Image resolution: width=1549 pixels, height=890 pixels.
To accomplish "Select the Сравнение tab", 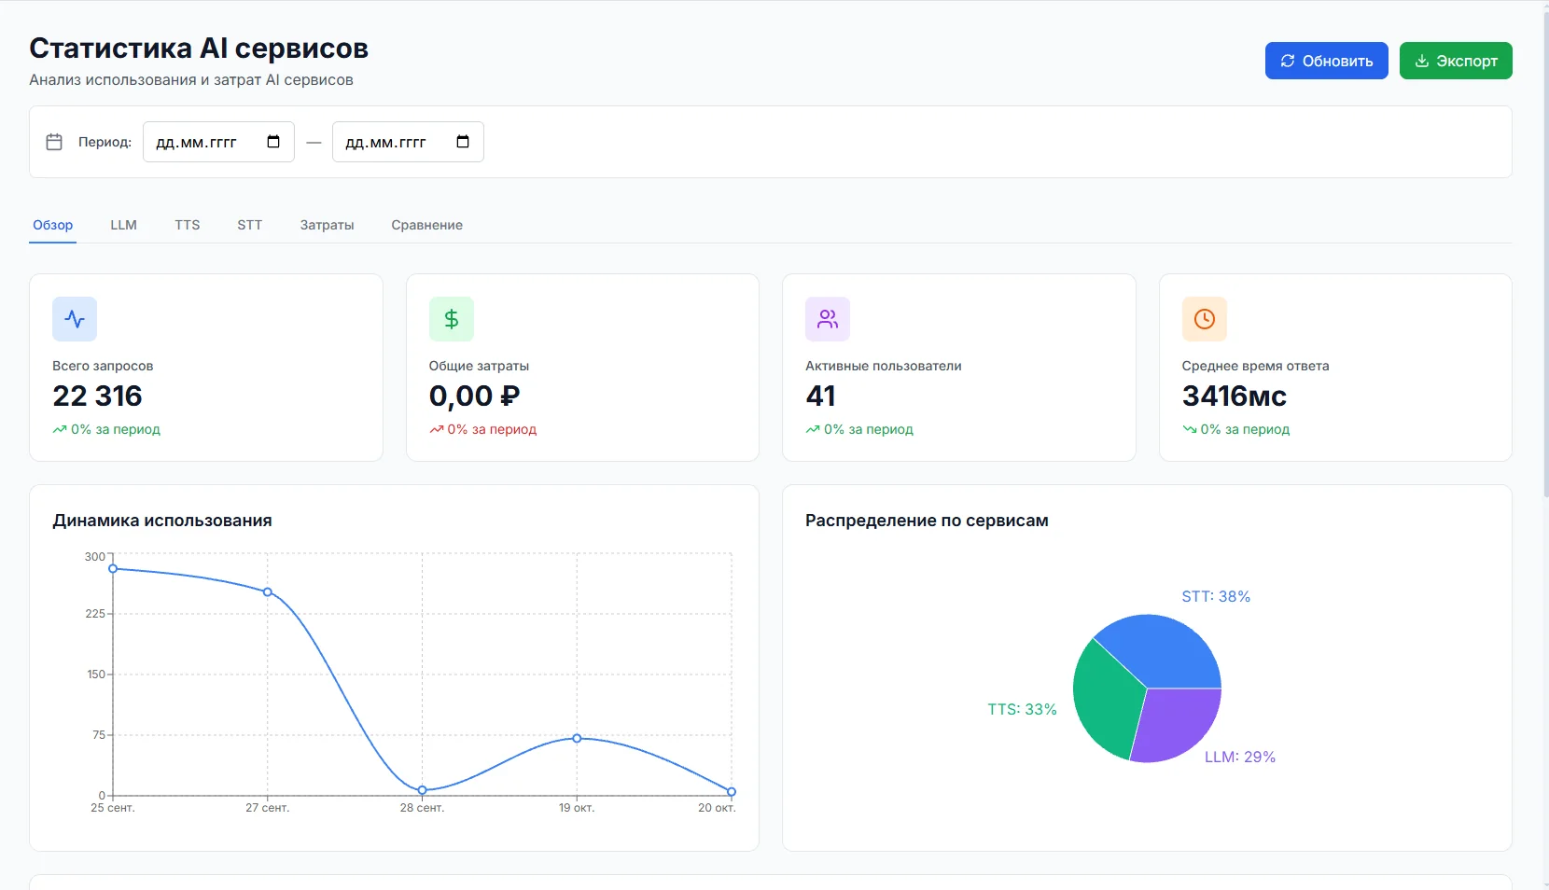I will tap(427, 225).
